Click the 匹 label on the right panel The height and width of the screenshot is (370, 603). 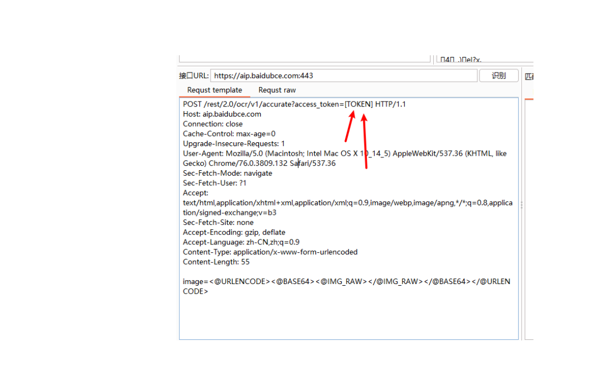pyautogui.click(x=528, y=75)
